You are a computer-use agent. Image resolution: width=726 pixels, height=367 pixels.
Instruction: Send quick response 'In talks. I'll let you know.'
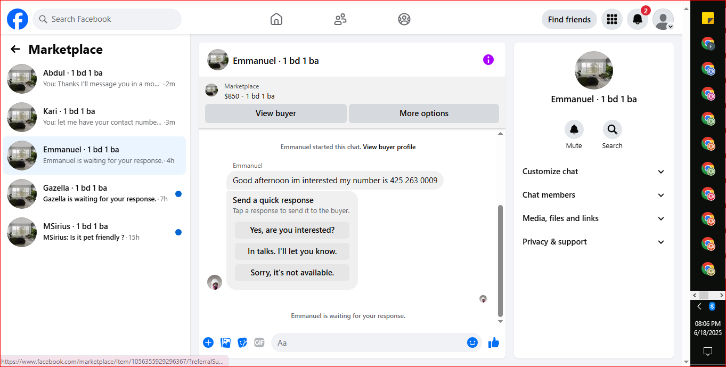pyautogui.click(x=292, y=251)
